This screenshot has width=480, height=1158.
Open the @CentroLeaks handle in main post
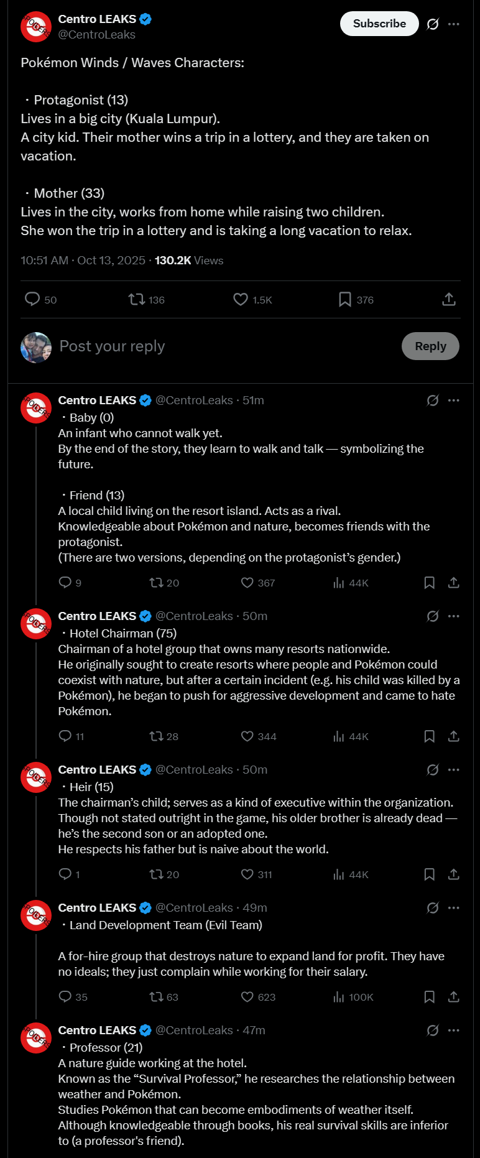pos(96,35)
